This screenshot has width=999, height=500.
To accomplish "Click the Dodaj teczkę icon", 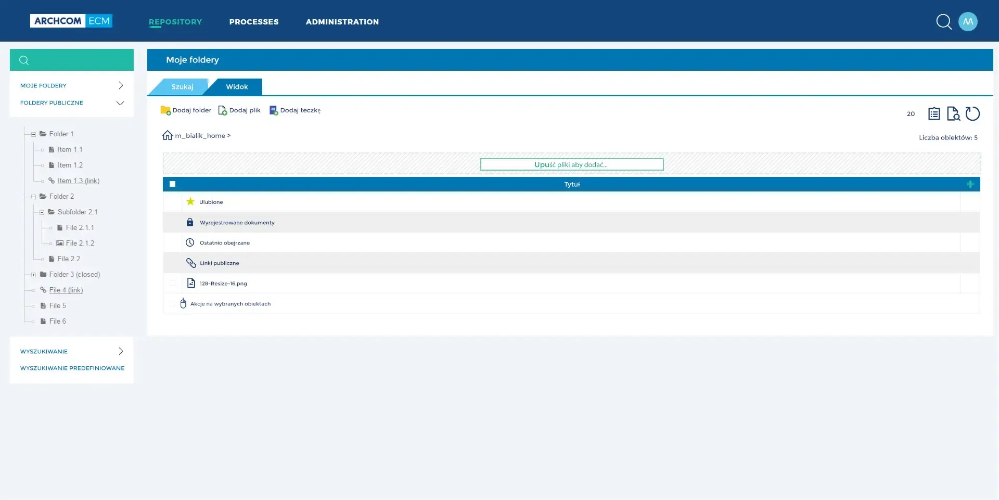I will 274,110.
